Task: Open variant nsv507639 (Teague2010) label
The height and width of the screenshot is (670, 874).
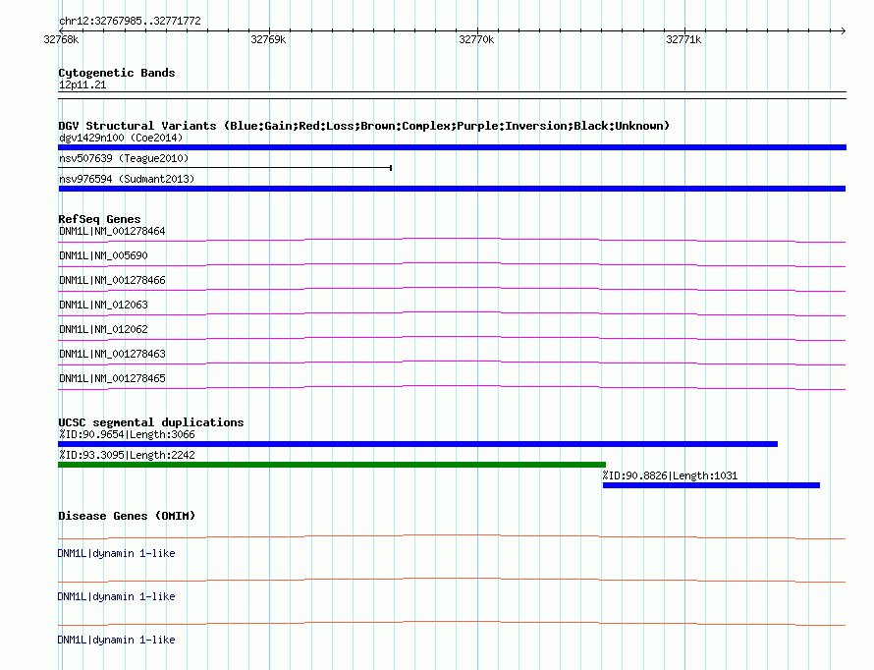Action: 124,158
